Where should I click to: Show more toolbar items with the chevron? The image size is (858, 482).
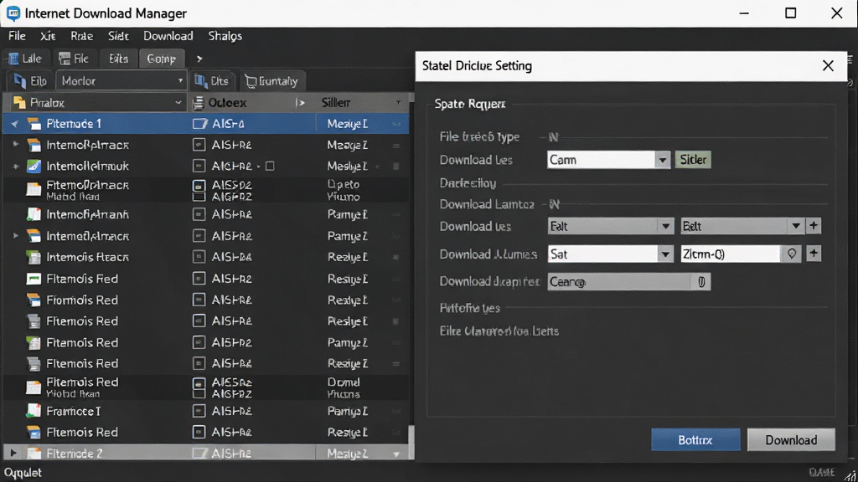(199, 59)
